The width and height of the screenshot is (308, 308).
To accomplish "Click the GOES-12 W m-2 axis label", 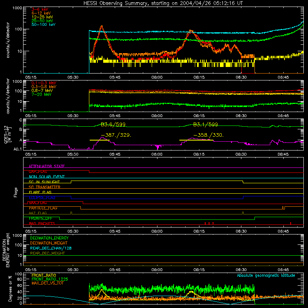I will [x=8, y=135].
